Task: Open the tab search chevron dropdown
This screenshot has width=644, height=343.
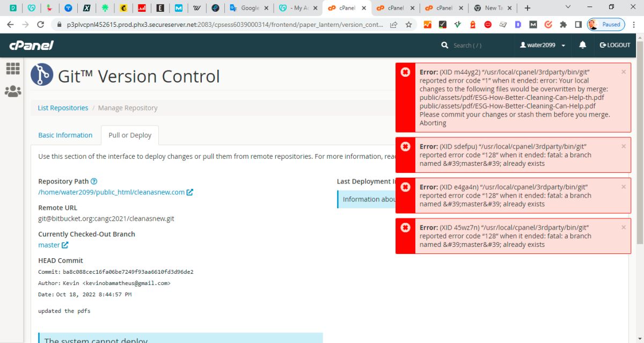Action: [568, 8]
